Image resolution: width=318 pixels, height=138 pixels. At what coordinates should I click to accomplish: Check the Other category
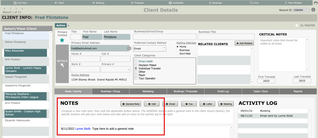point(136,72)
